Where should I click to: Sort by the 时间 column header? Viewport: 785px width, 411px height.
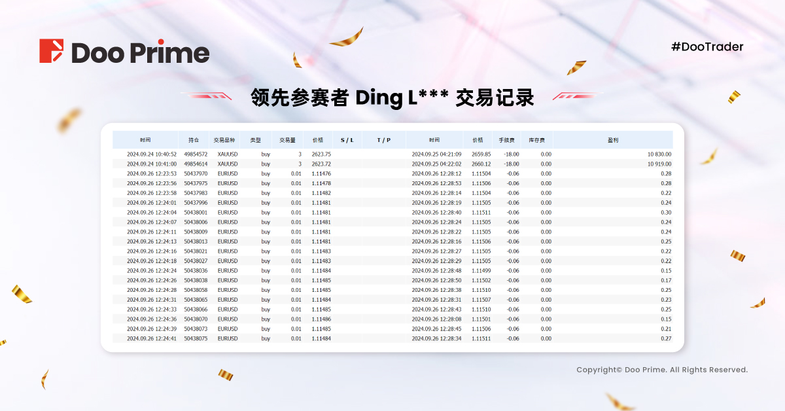[147, 139]
